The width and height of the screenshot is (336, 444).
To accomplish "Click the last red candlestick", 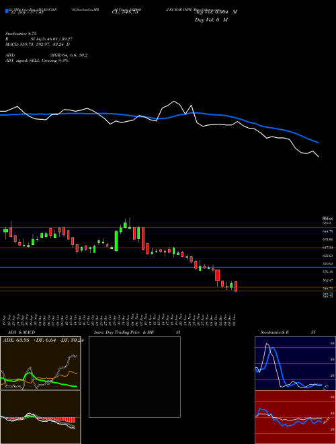I will (236, 287).
